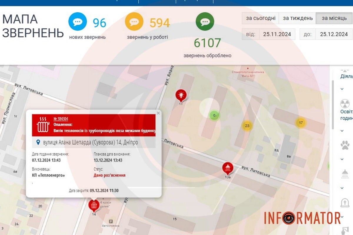Screen dimensions: 353x235
Task: Expand the chevron below the shower category
Action: tap(342, 188)
